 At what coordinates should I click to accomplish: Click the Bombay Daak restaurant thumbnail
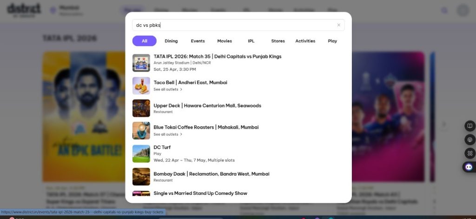141,177
